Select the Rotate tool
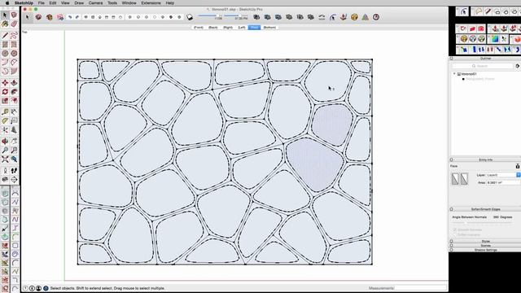The image size is (521, 293). pos(5,92)
